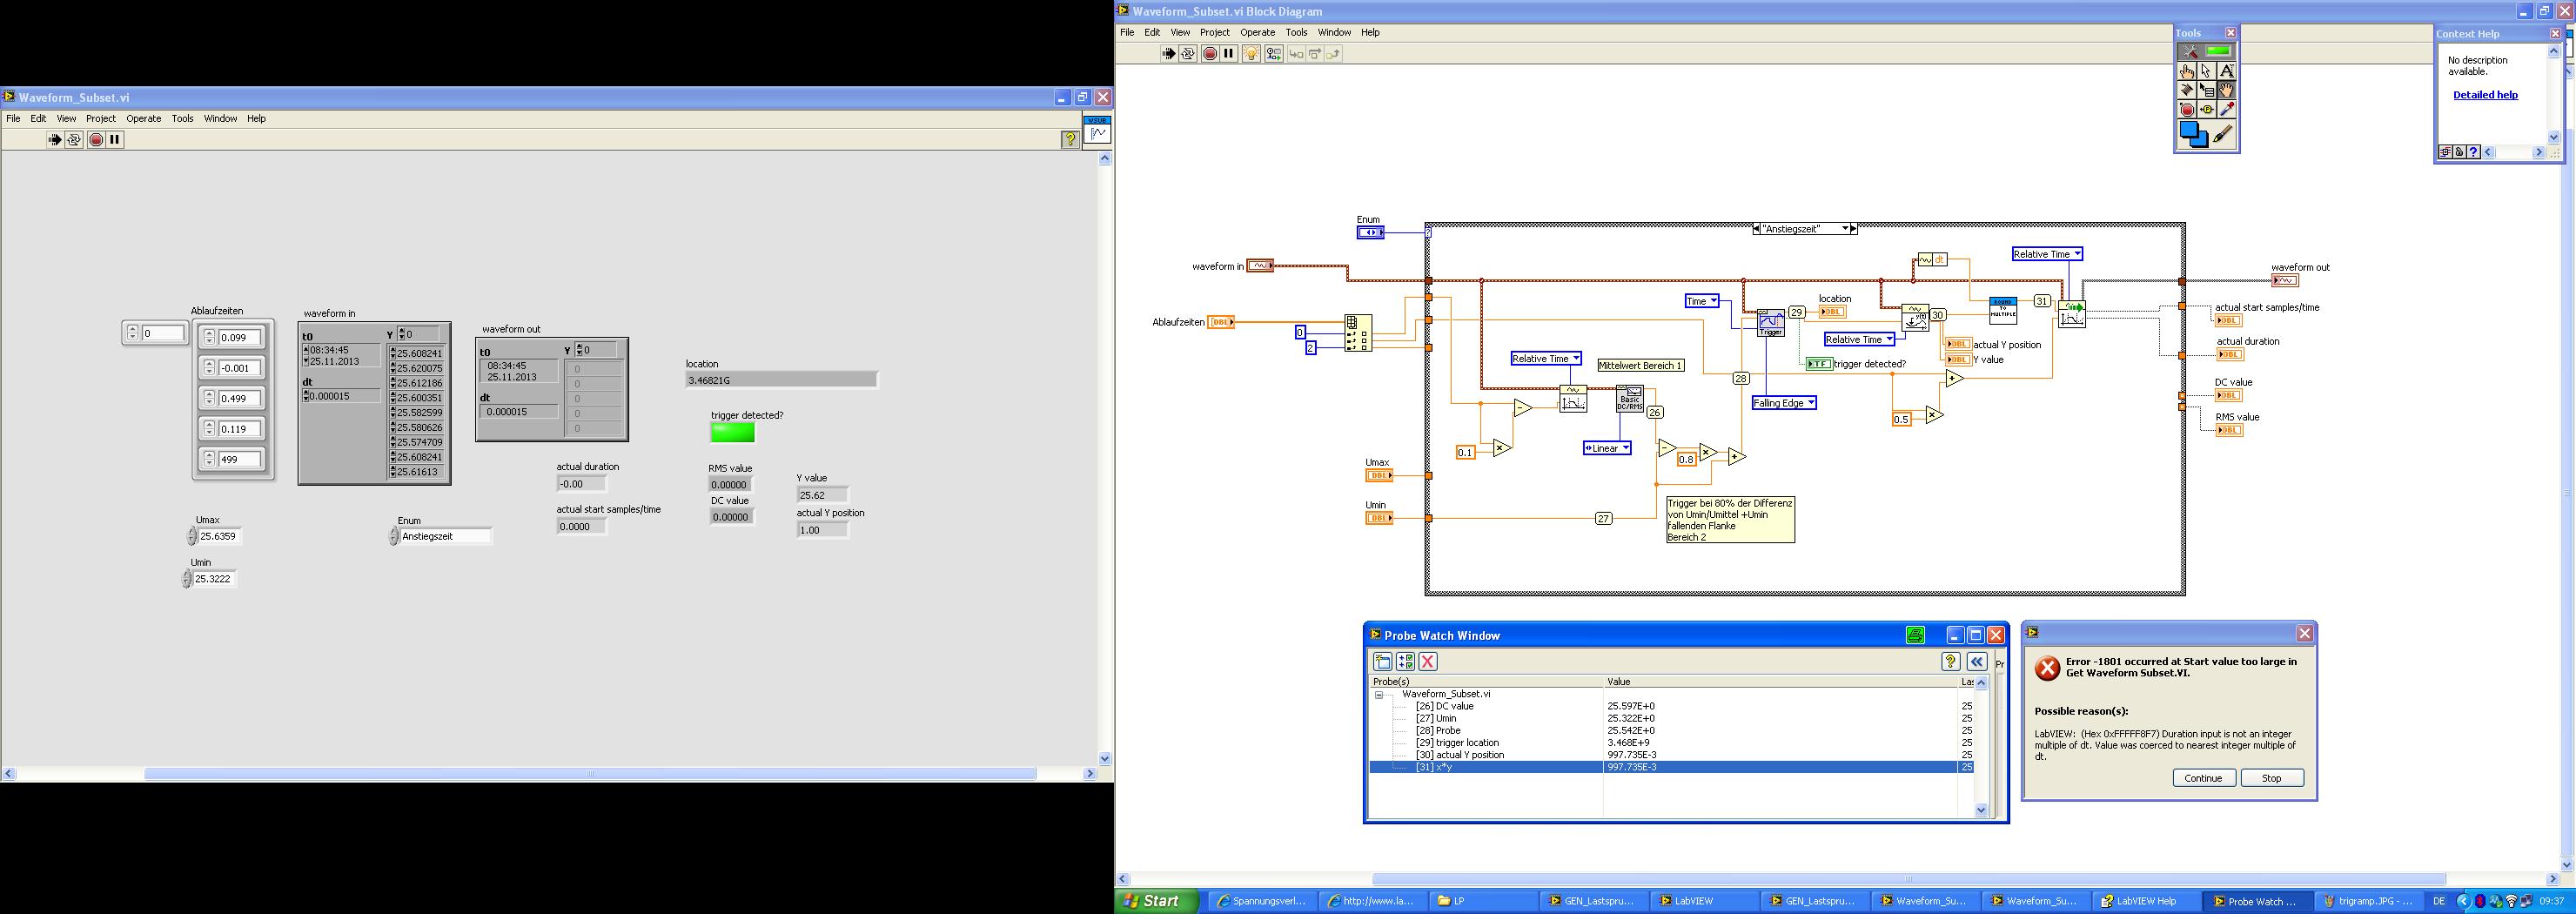This screenshot has width=2576, height=914.
Task: Choose the Get Color eyedropper tool
Action: (2226, 110)
